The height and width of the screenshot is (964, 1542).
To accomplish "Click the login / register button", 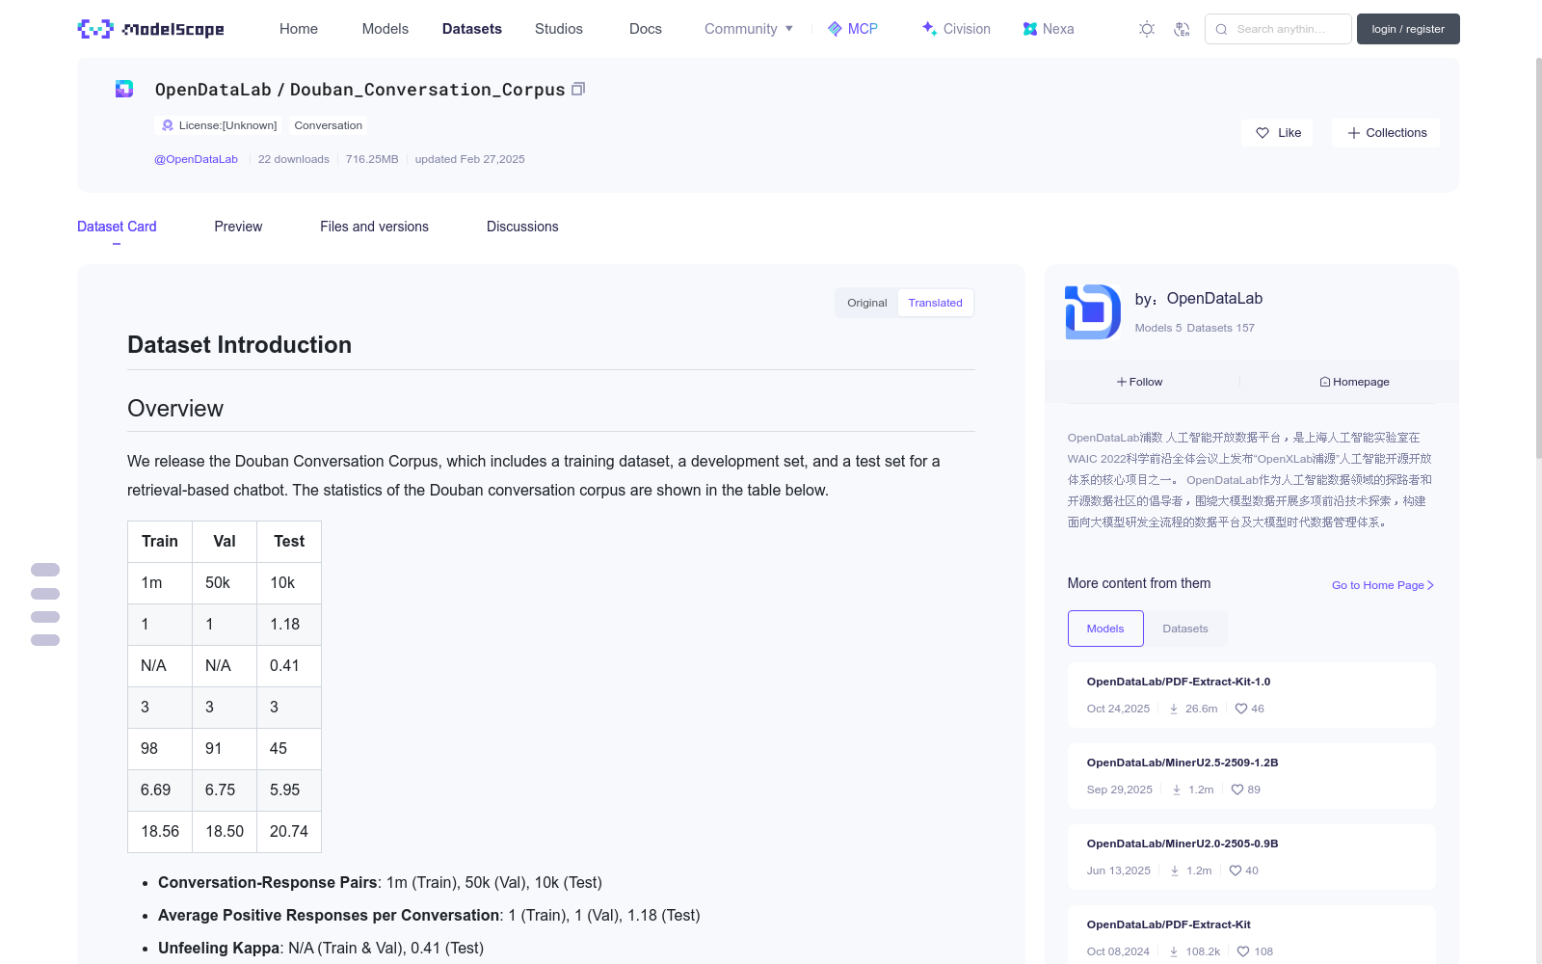I will tap(1408, 29).
